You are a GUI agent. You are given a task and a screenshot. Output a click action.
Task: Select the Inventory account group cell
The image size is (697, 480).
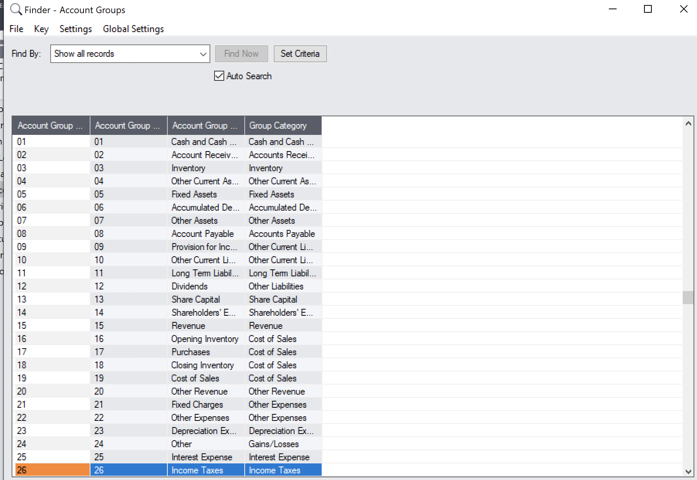pos(206,168)
